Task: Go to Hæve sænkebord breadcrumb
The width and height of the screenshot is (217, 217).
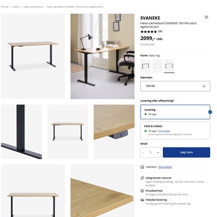Action: (x=33, y=7)
